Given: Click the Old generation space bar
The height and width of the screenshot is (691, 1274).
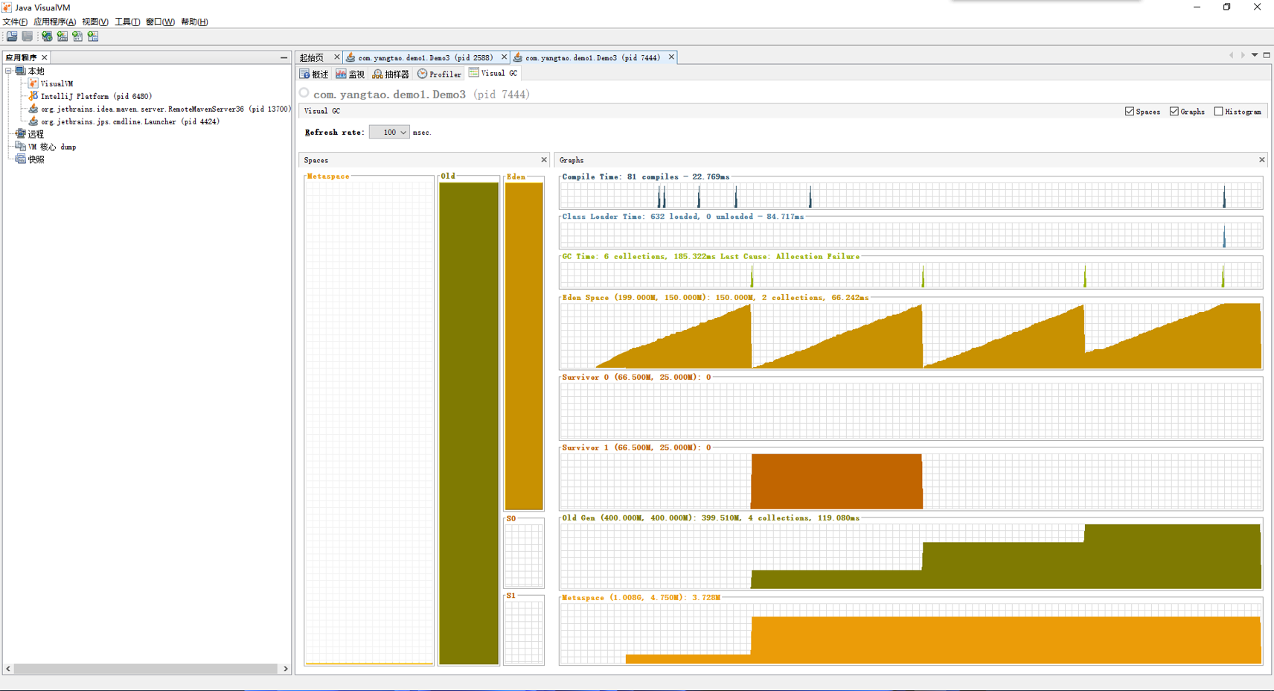Looking at the screenshot, I should pyautogui.click(x=469, y=423).
